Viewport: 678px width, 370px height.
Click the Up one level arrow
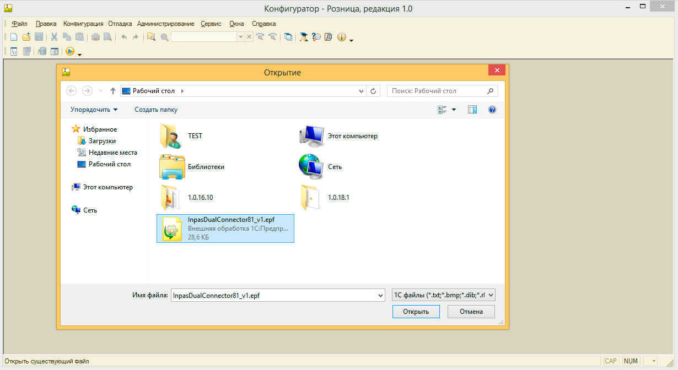(113, 91)
